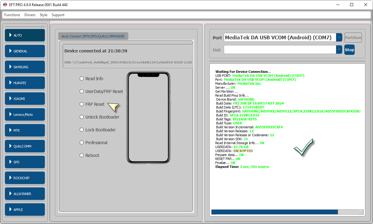Click 'Prepare data... OK' log line

point(230,155)
